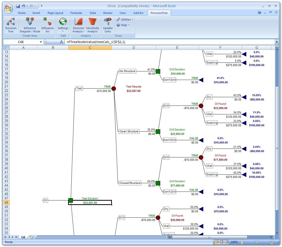The image size is (282, 247).
Task: Open the View tab
Action: pos(123,13)
